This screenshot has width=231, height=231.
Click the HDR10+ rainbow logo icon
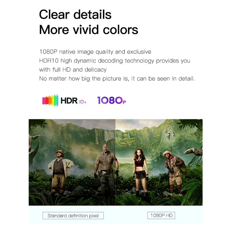50,100
